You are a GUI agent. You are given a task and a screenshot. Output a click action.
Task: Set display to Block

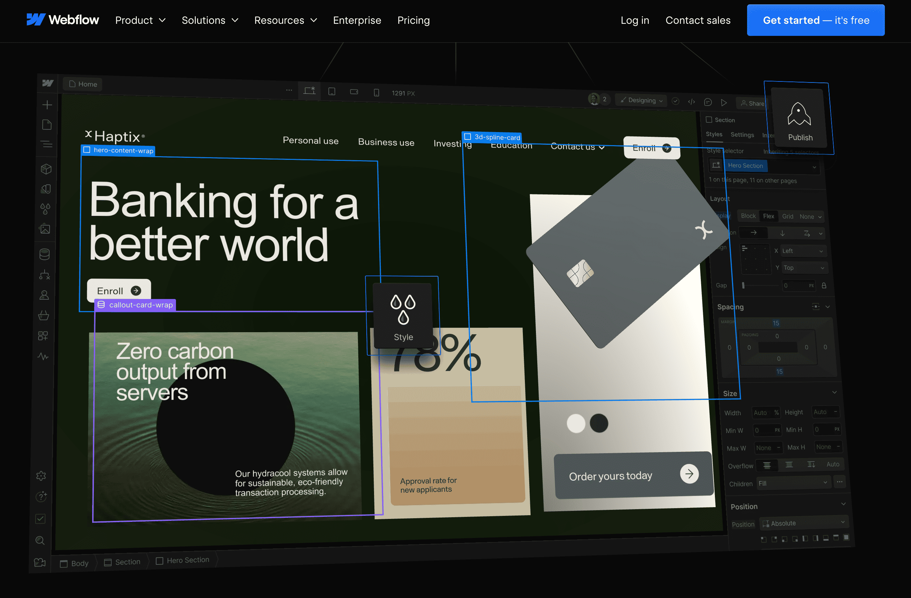pos(748,216)
